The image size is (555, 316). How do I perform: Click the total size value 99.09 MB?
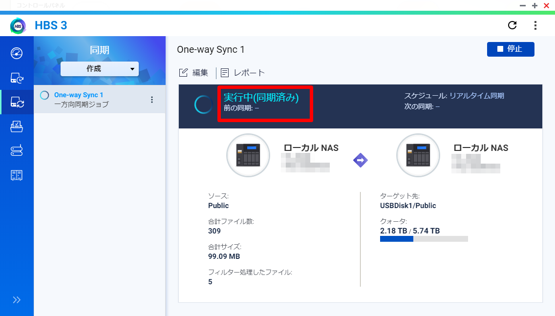click(224, 256)
